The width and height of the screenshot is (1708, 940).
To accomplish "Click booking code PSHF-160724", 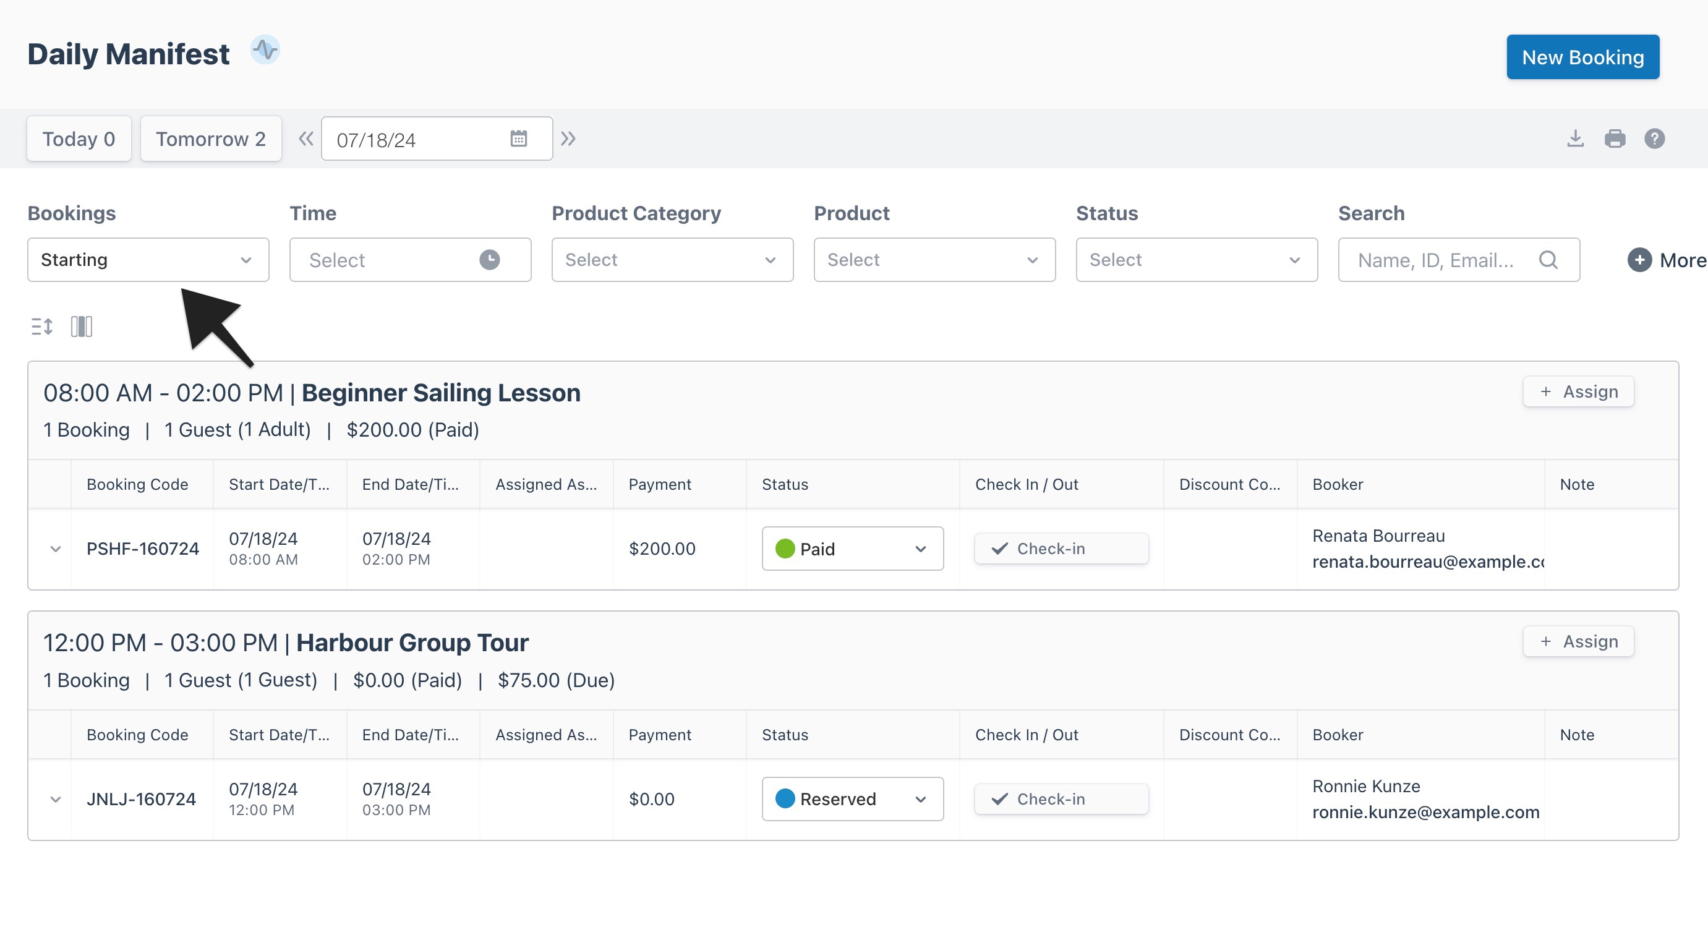I will pyautogui.click(x=143, y=549).
